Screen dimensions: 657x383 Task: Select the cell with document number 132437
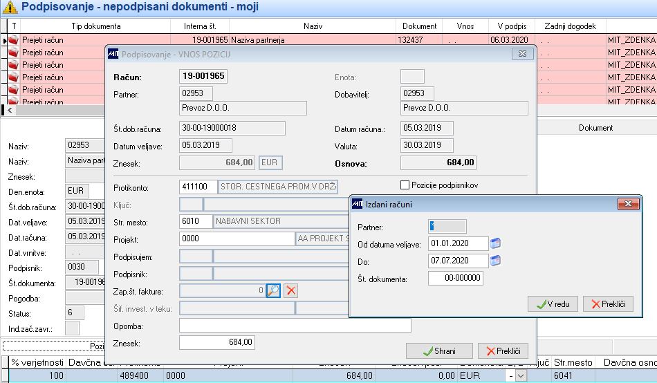[x=419, y=40]
